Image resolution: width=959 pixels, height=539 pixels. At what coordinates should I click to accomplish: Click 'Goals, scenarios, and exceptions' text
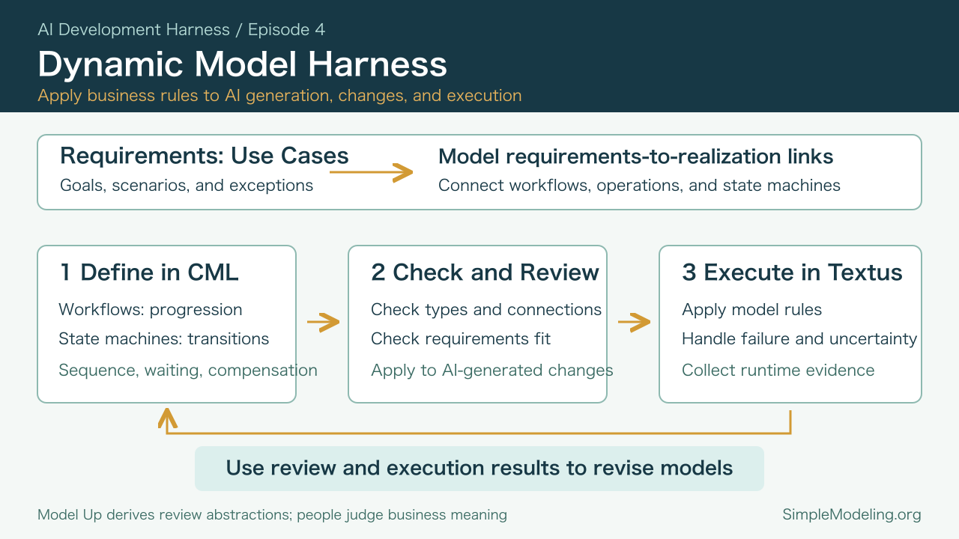click(187, 186)
